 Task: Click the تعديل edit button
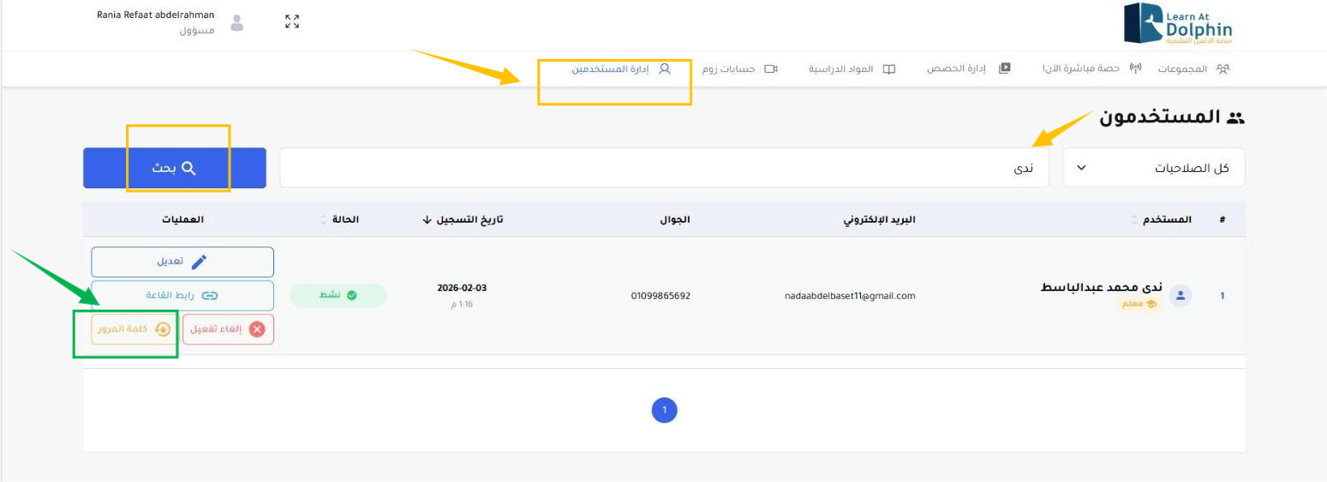(x=182, y=262)
